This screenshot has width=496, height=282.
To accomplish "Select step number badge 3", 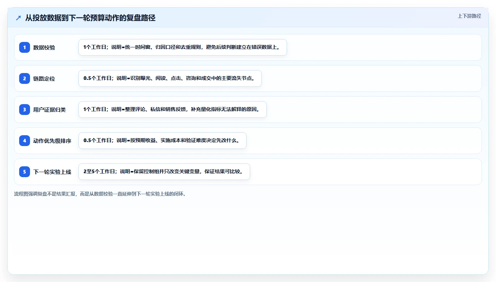I will [25, 109].
